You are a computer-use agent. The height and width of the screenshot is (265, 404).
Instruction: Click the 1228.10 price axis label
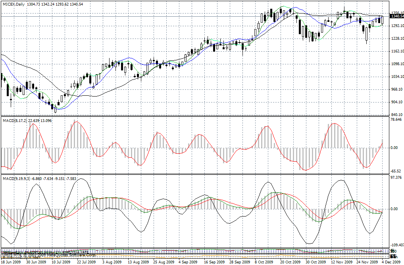(x=396, y=39)
